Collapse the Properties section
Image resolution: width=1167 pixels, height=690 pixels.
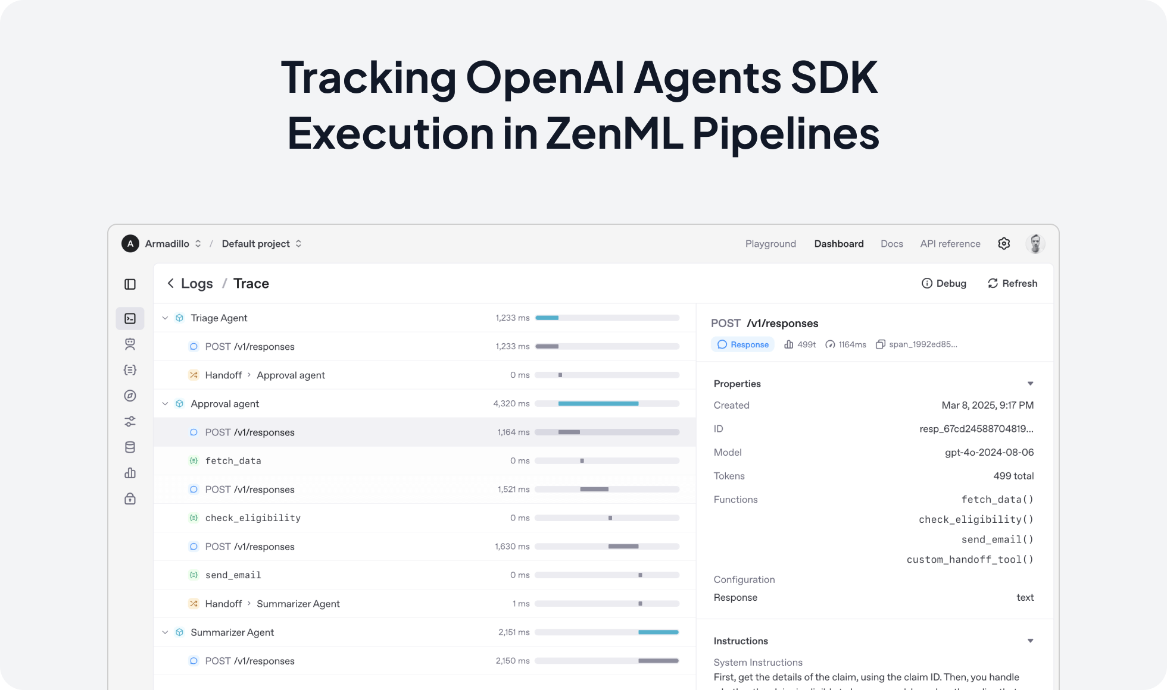tap(1031, 383)
